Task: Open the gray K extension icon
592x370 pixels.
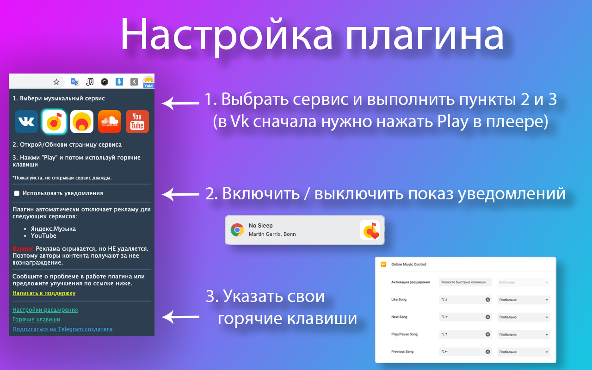Action: pos(134,82)
